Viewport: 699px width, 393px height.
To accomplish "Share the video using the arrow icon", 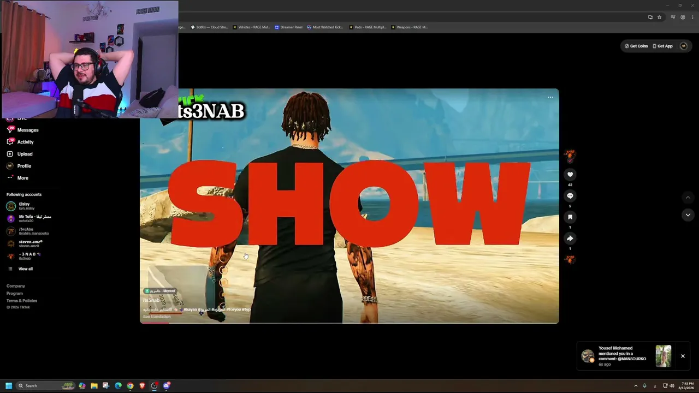I will pyautogui.click(x=570, y=239).
